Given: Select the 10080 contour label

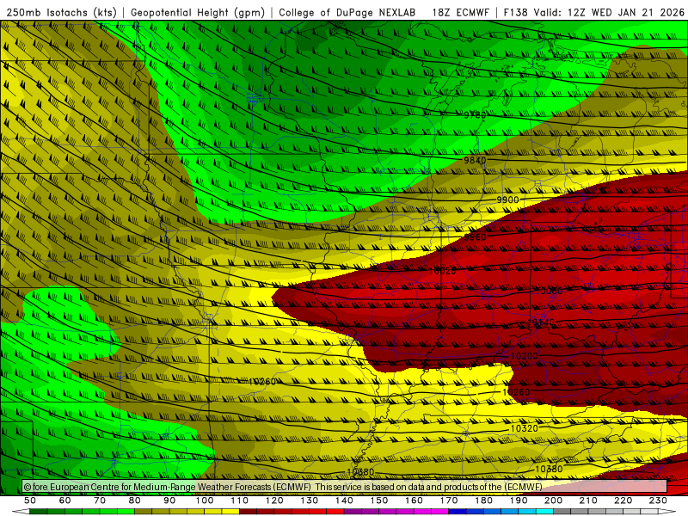Looking at the screenshot, I should [x=549, y=292].
